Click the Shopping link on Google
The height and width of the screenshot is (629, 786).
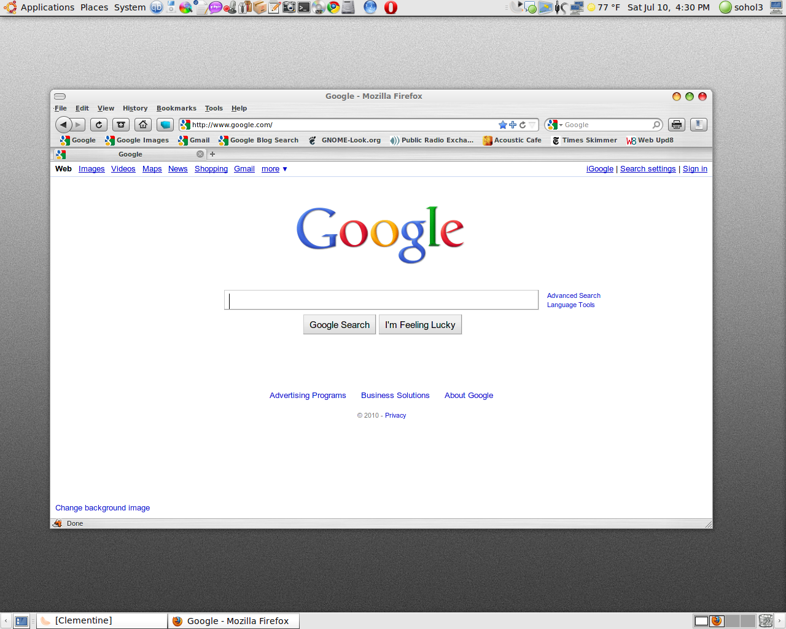point(211,169)
